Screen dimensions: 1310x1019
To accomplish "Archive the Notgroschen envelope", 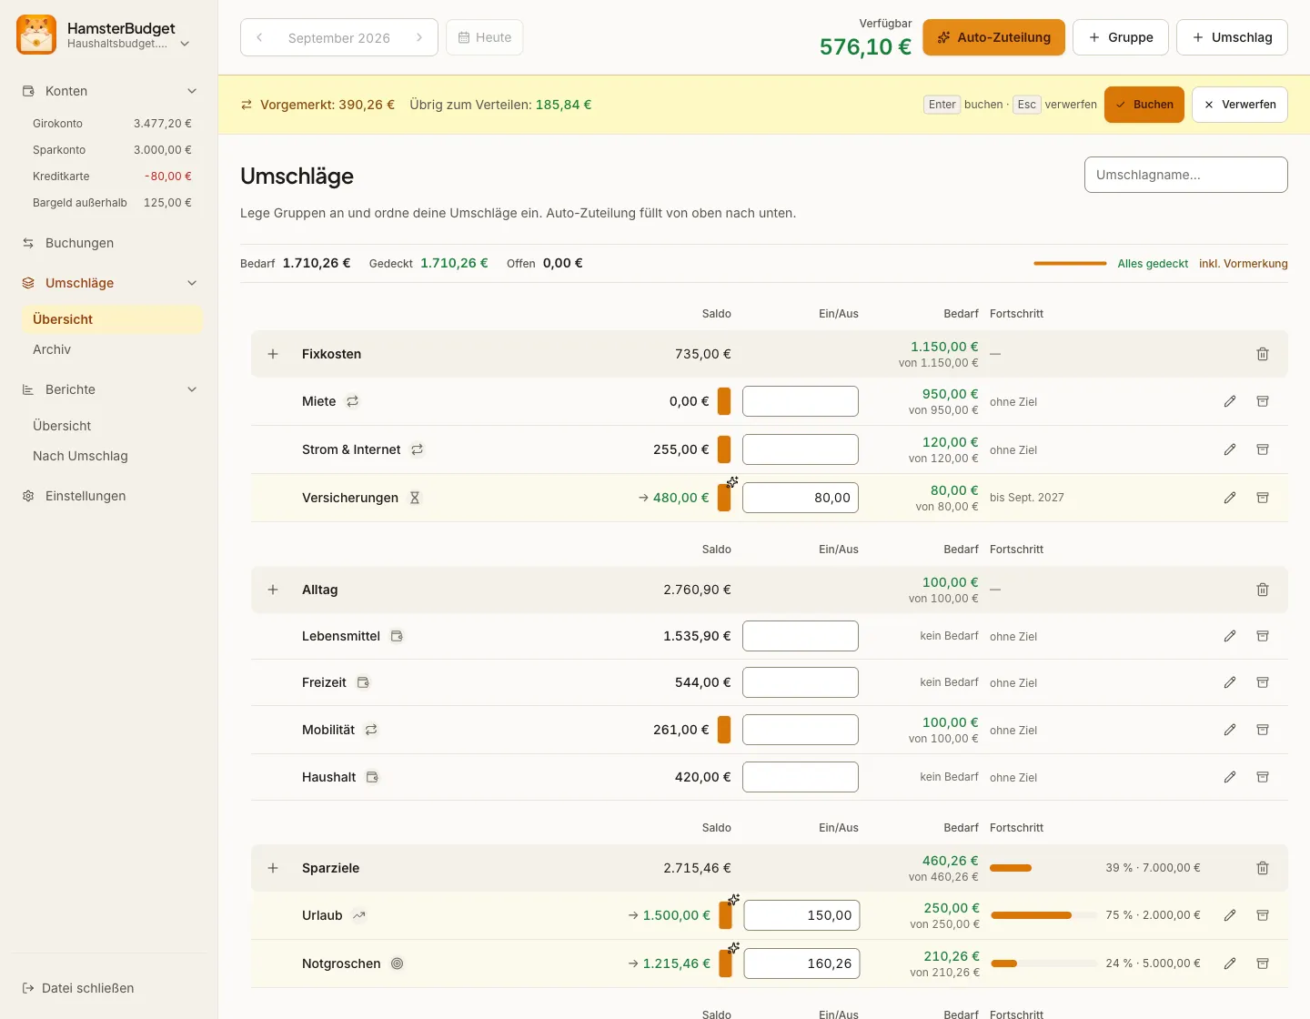I will [x=1263, y=964].
